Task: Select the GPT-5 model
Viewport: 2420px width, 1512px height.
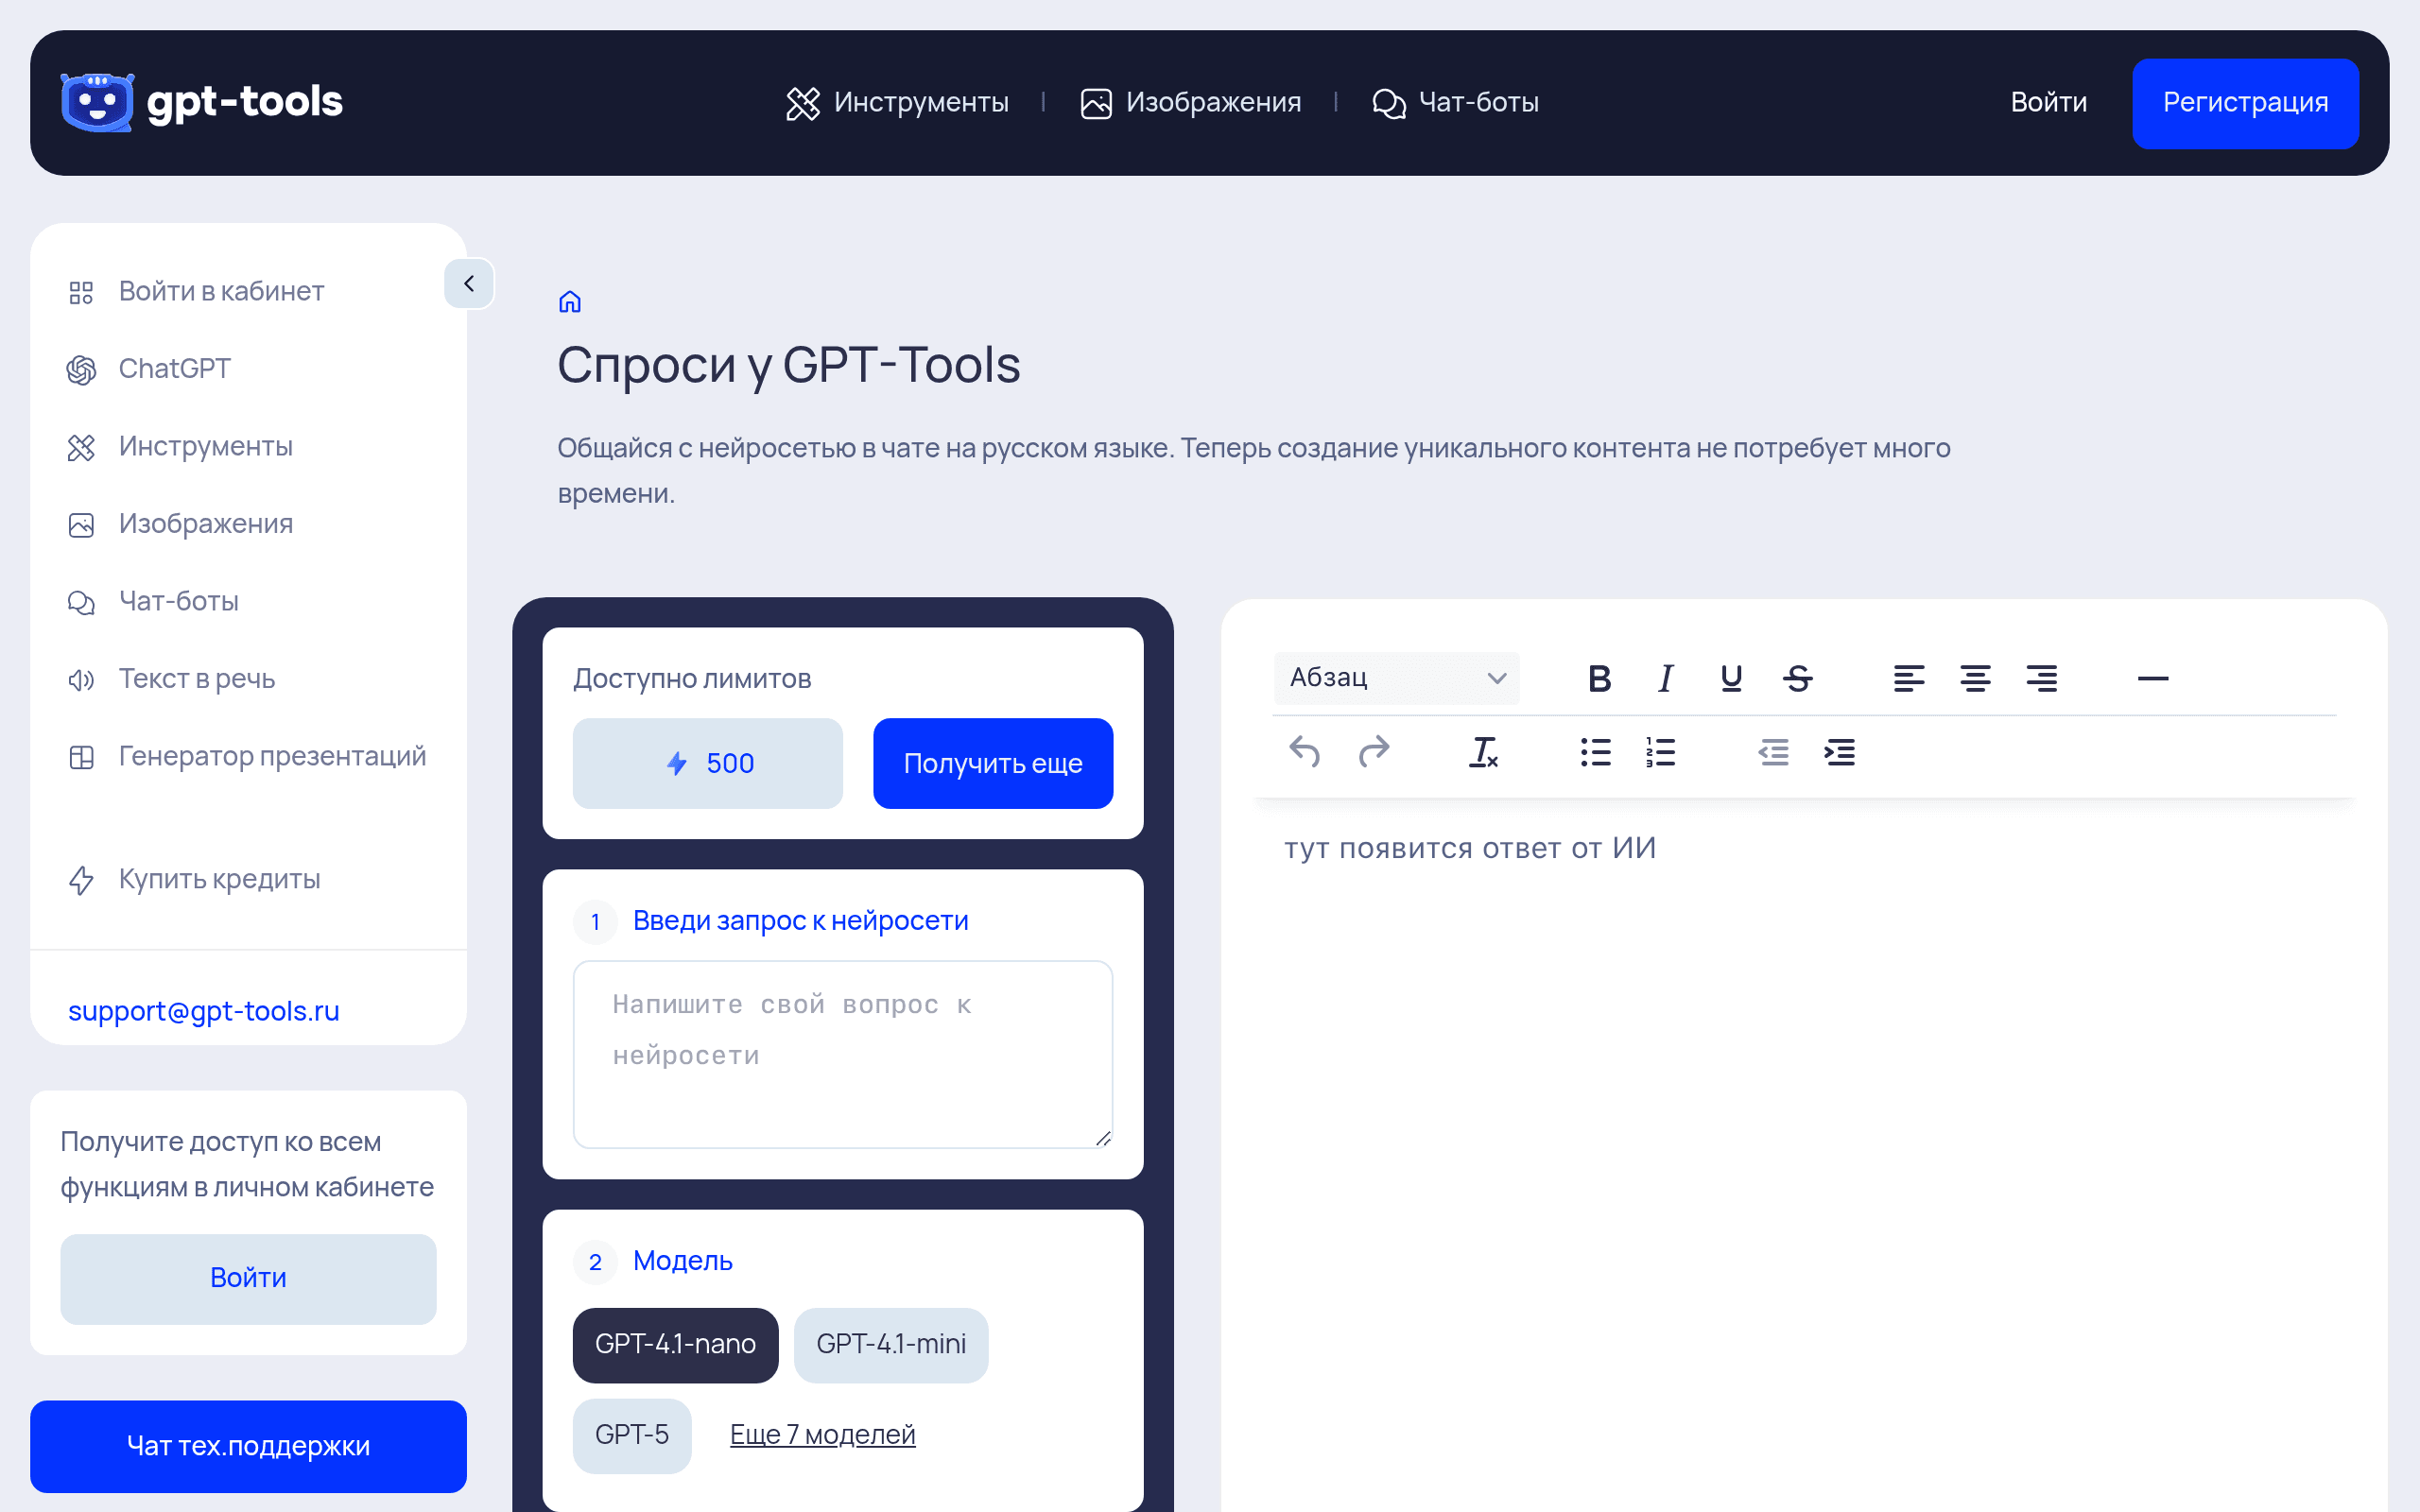Action: pyautogui.click(x=632, y=1436)
